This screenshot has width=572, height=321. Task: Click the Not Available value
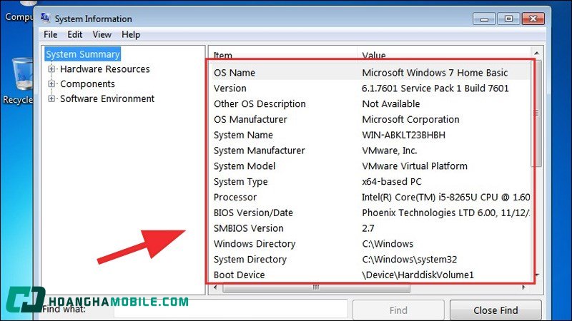[390, 103]
